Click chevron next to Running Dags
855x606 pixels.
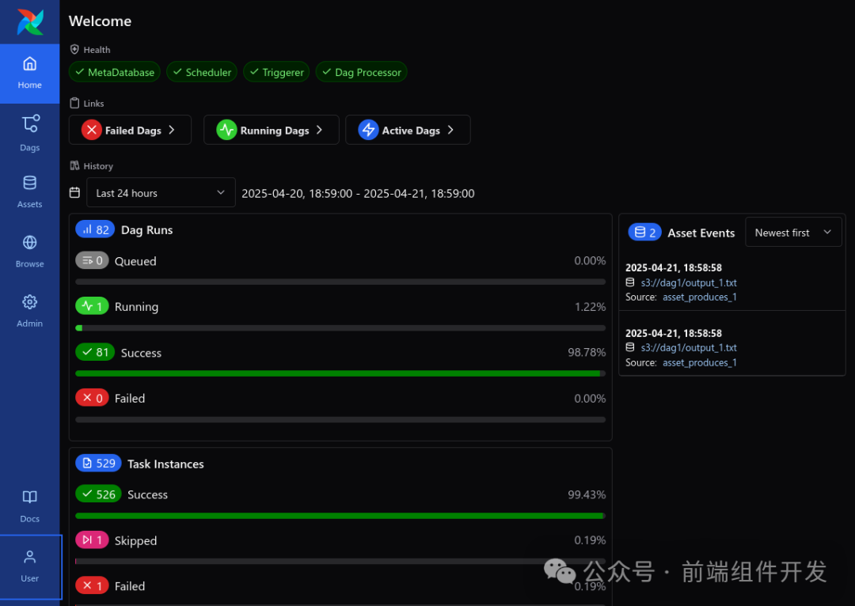[x=320, y=130]
